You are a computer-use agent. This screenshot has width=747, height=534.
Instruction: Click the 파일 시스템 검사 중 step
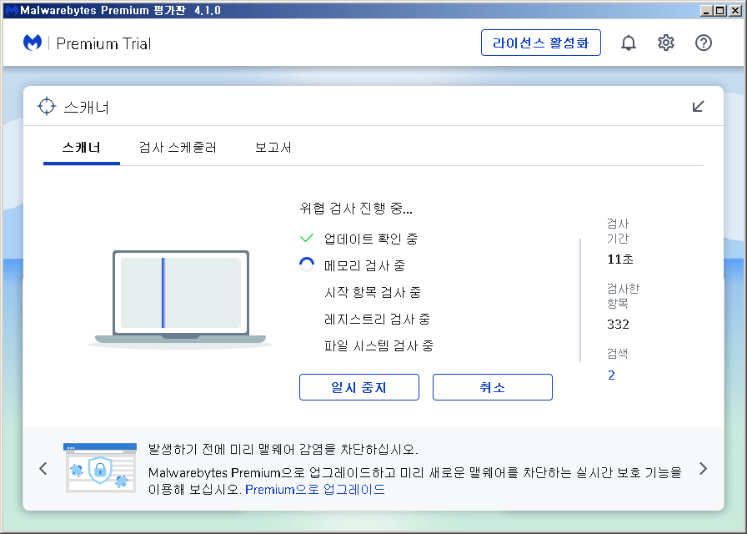pyautogui.click(x=379, y=345)
